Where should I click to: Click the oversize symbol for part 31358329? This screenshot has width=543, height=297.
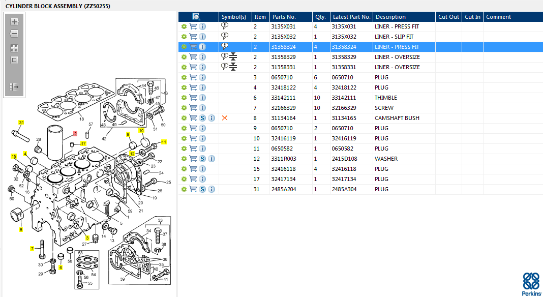click(x=233, y=57)
